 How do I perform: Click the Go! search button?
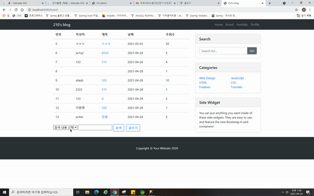click(252, 51)
